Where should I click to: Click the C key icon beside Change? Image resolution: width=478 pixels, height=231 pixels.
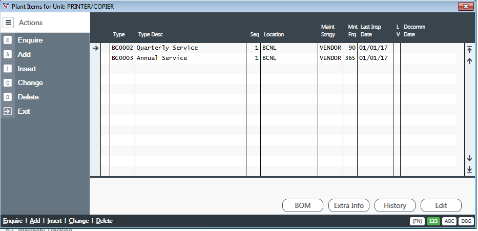pos(8,83)
